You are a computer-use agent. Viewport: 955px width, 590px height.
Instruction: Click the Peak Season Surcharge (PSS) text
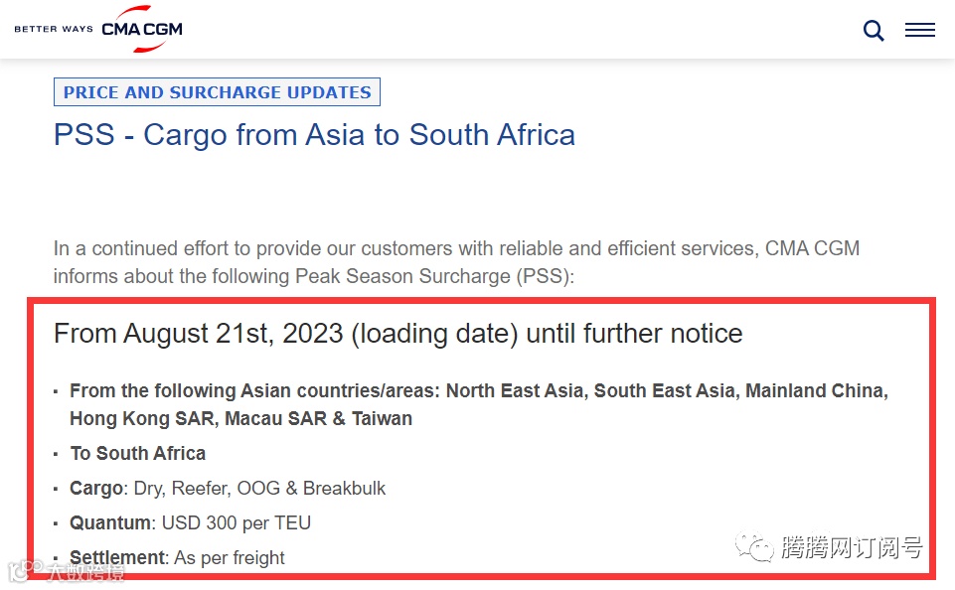[433, 275]
